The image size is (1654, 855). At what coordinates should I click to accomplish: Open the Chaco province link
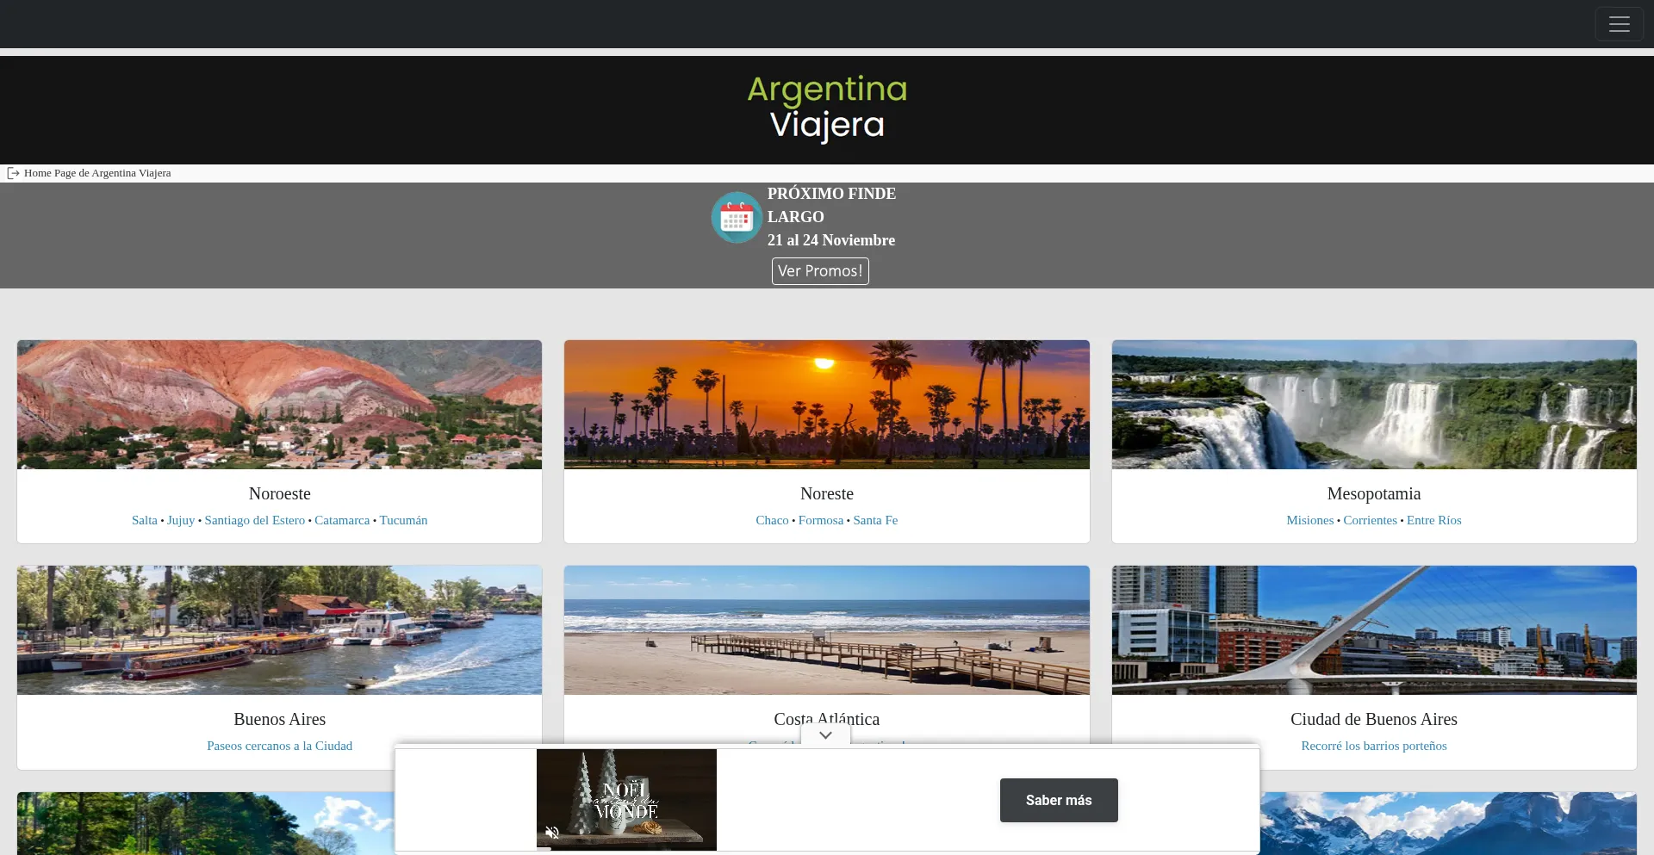pos(773,520)
